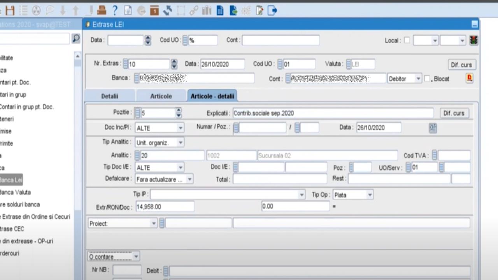Click the list view toolbar icon

[24, 10]
